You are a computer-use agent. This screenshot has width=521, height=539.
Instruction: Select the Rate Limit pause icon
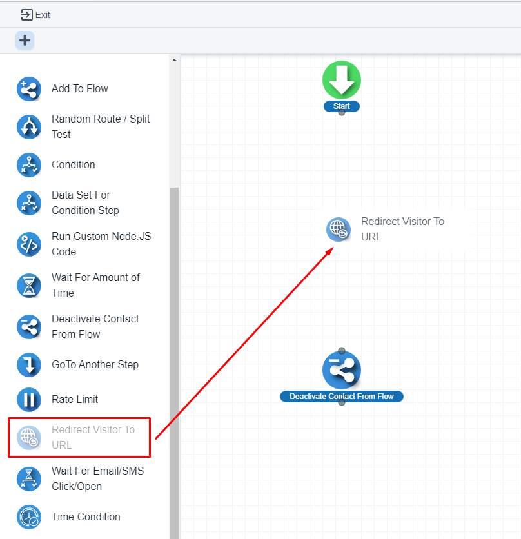click(x=29, y=400)
